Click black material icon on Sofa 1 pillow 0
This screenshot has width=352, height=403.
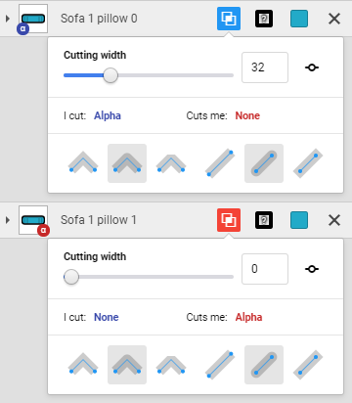click(x=264, y=19)
